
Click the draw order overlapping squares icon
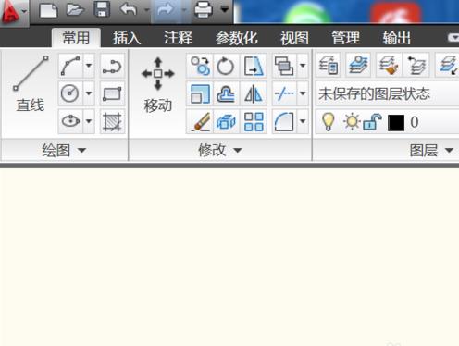point(284,66)
